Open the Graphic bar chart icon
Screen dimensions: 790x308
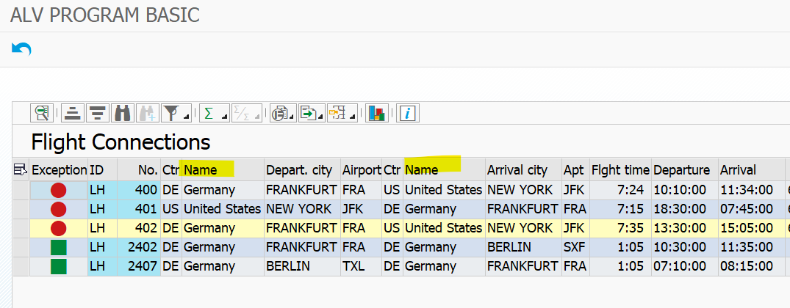click(376, 113)
